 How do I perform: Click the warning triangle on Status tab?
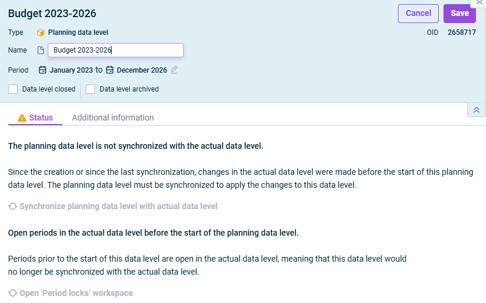click(x=22, y=118)
